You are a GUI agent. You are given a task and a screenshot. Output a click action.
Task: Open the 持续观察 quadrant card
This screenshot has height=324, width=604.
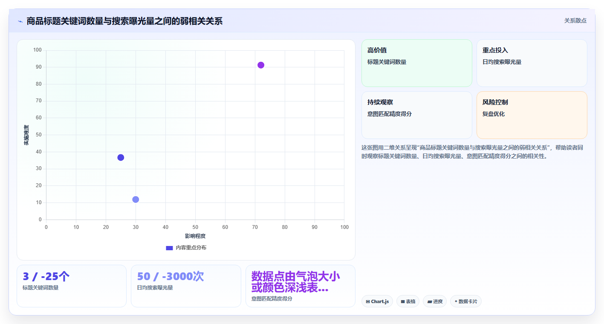pos(417,115)
